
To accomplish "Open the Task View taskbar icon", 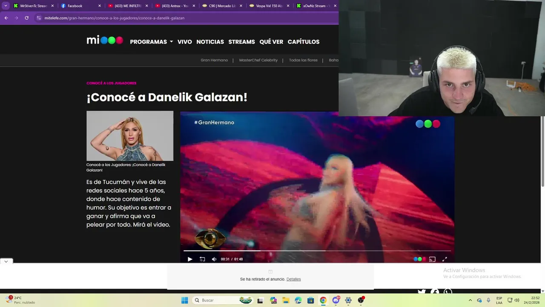I will (260, 300).
